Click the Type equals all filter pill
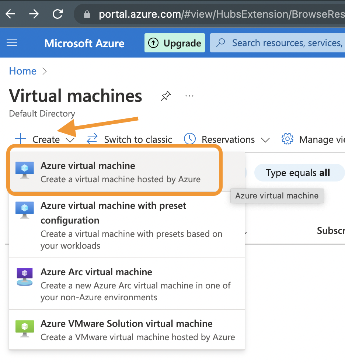This screenshot has width=345, height=363. point(299,173)
